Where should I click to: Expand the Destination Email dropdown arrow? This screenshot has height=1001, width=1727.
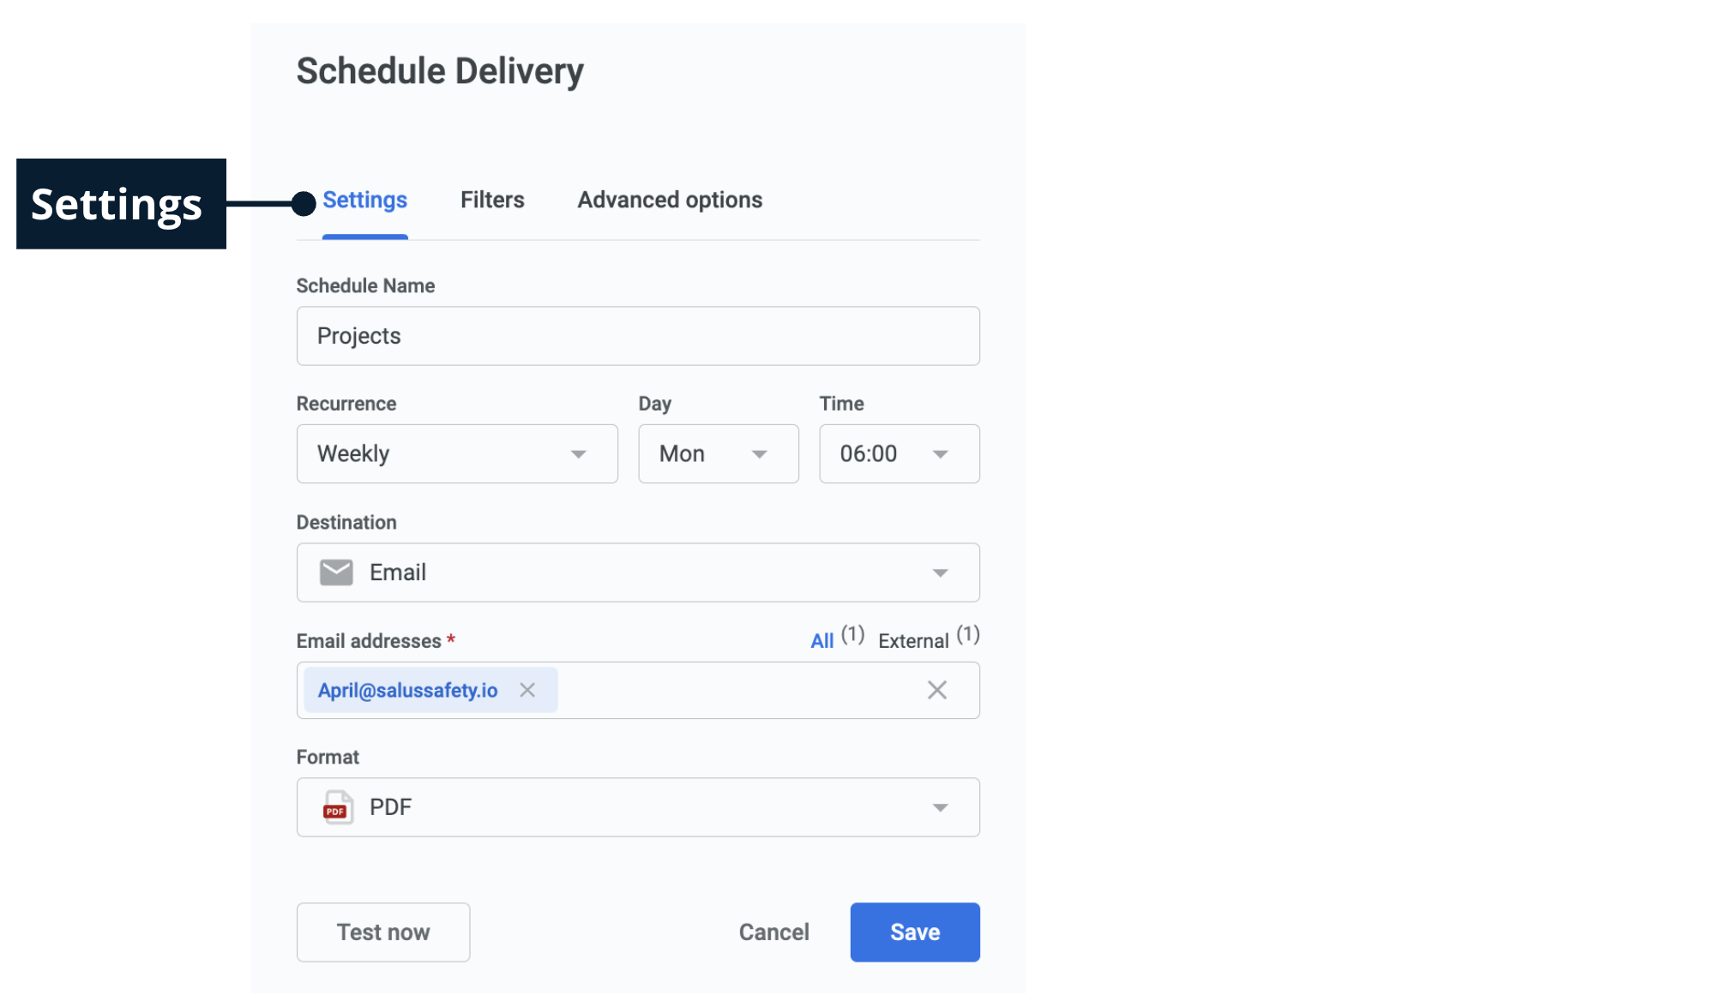[x=940, y=572]
